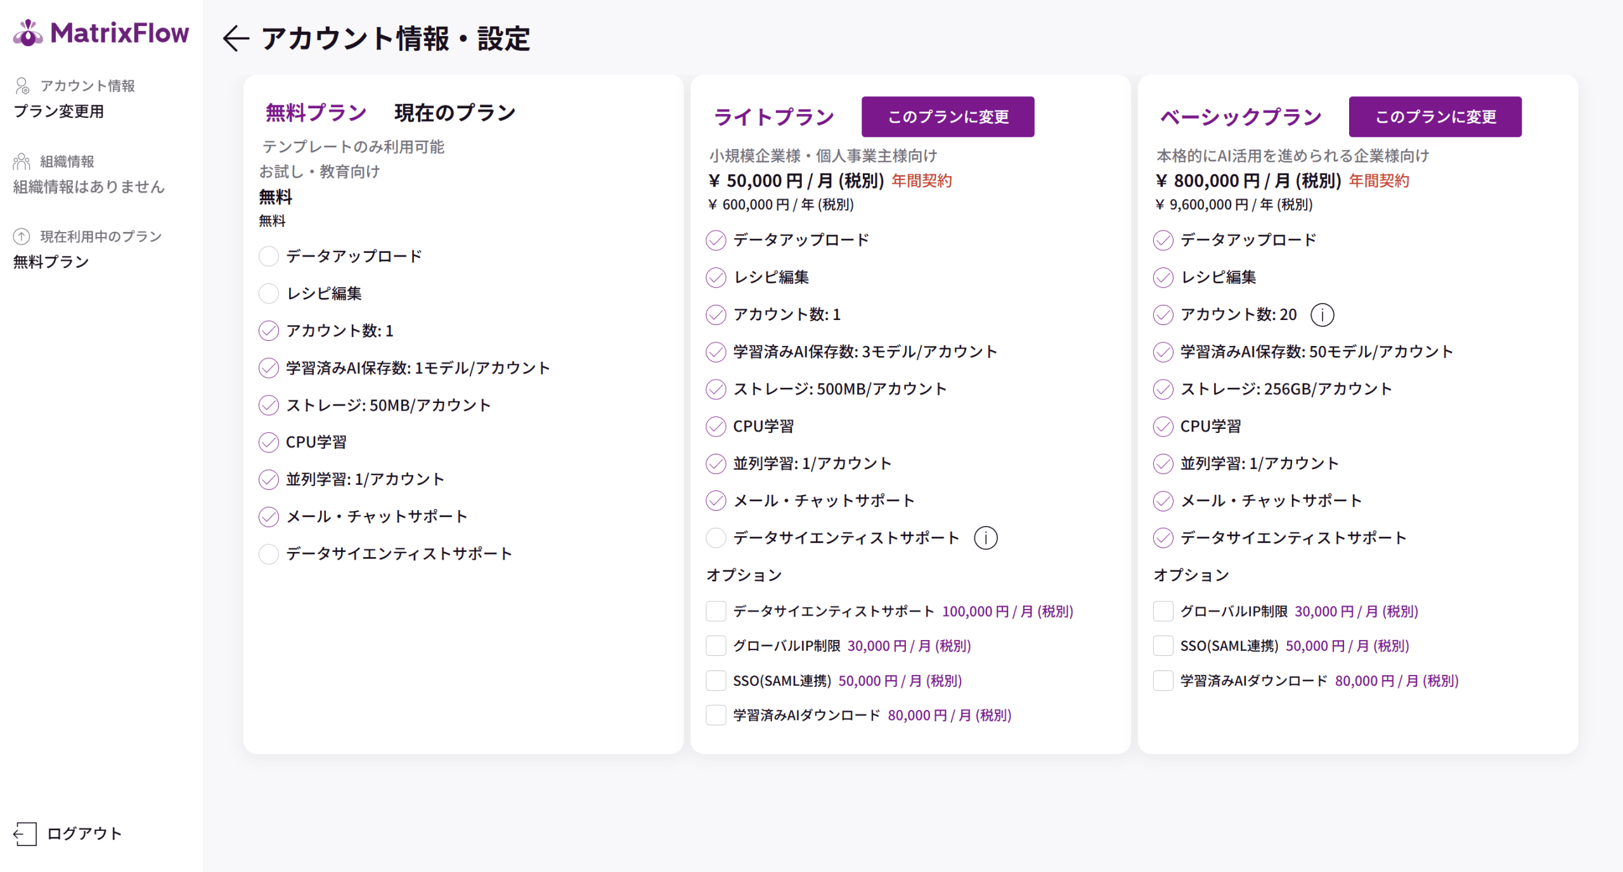Click the 現在利用中のプラン arrow-circle icon
This screenshot has width=1623, height=872.
tap(22, 236)
